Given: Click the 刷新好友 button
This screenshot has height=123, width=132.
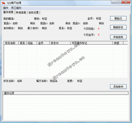Looking at the screenshot, I should [118, 27].
